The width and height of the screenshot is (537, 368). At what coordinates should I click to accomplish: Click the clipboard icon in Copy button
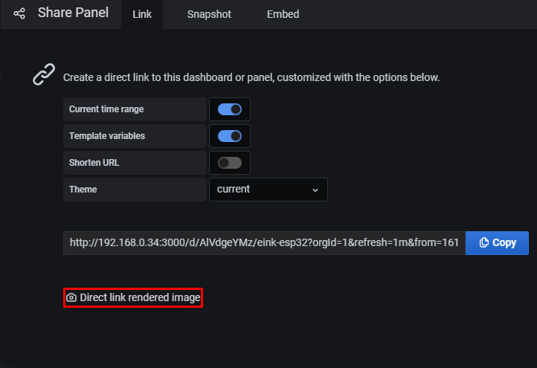click(x=484, y=242)
